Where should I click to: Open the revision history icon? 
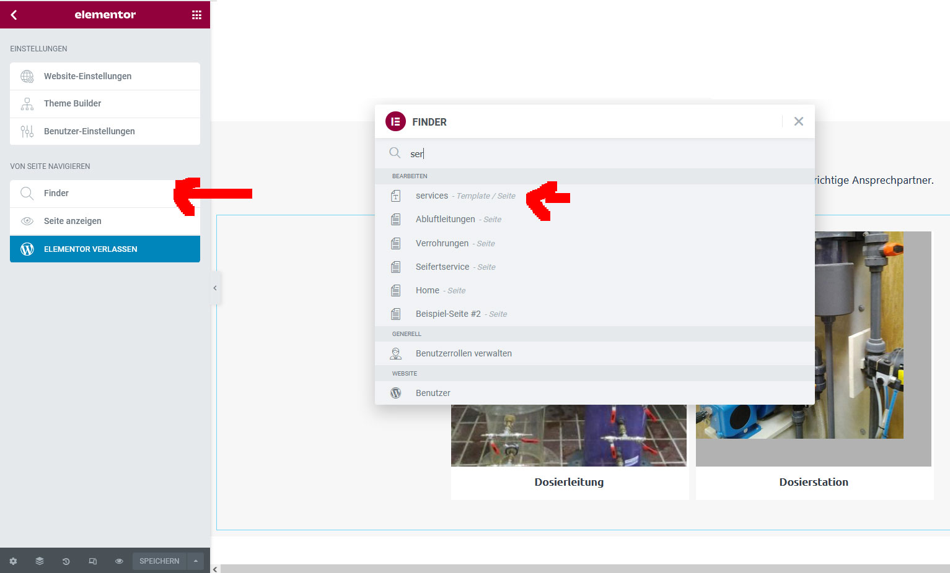click(x=66, y=561)
